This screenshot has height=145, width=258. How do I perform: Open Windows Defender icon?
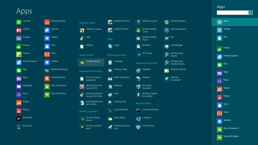[47, 71]
